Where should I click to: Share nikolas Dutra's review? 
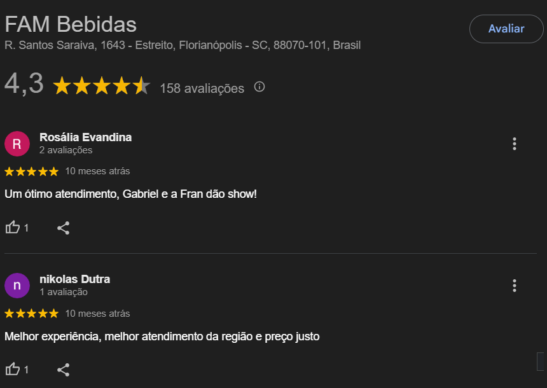(63, 370)
